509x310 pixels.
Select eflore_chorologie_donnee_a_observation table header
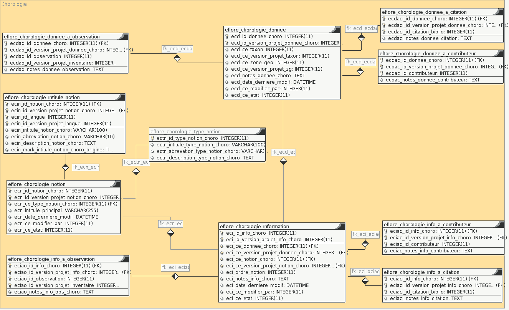tap(52, 36)
